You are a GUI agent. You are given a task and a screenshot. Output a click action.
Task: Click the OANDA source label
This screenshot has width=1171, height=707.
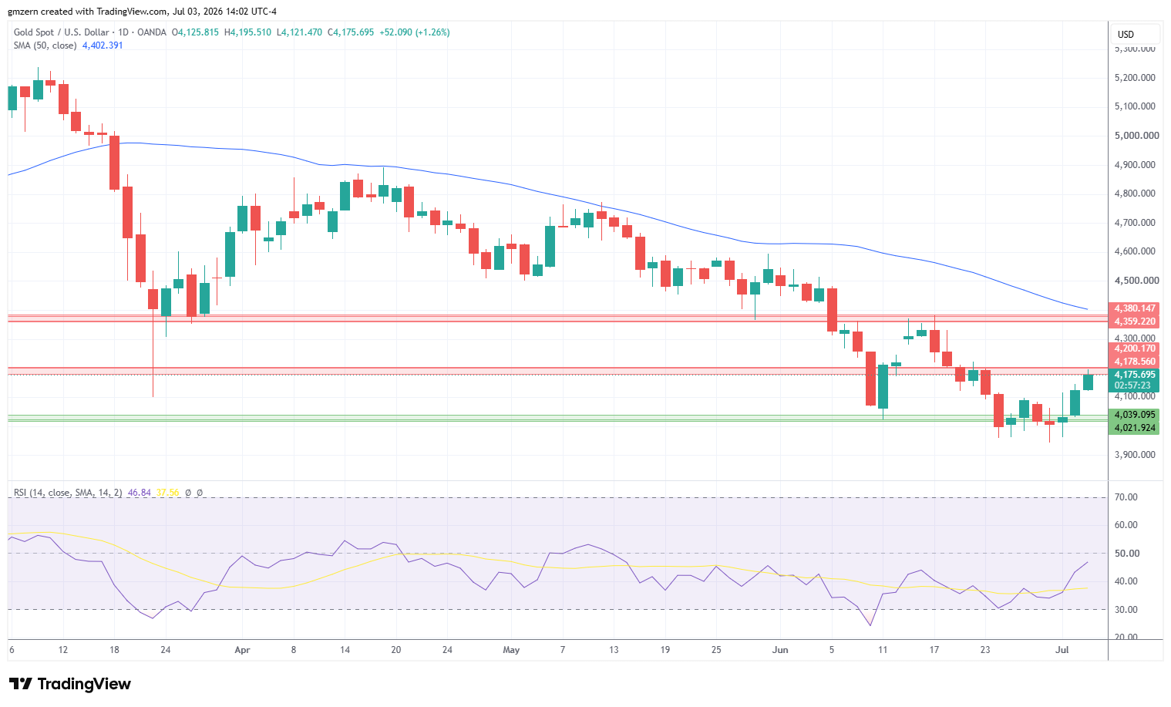click(151, 32)
